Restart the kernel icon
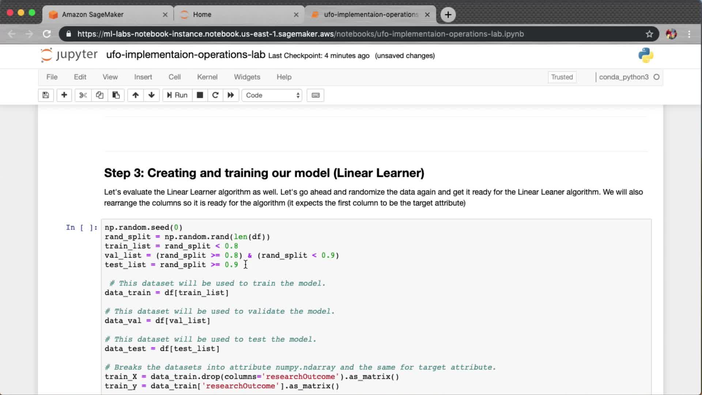The height and width of the screenshot is (395, 702). click(215, 95)
